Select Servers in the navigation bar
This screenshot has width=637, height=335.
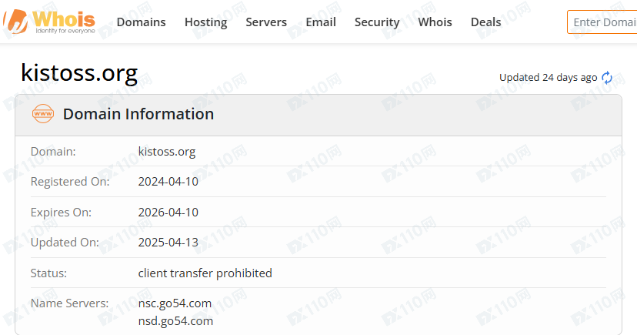266,22
